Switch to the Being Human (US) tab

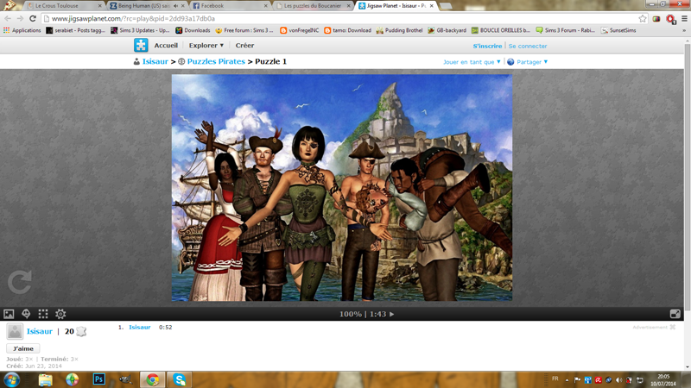point(143,6)
